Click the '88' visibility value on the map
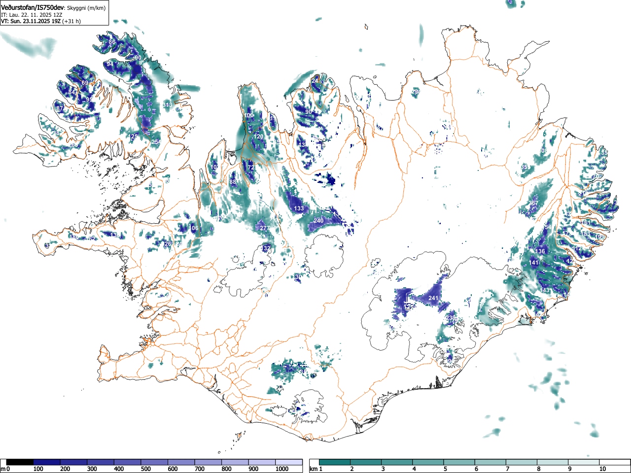Image resolution: width=631 pixels, height=473 pixels. (233, 182)
